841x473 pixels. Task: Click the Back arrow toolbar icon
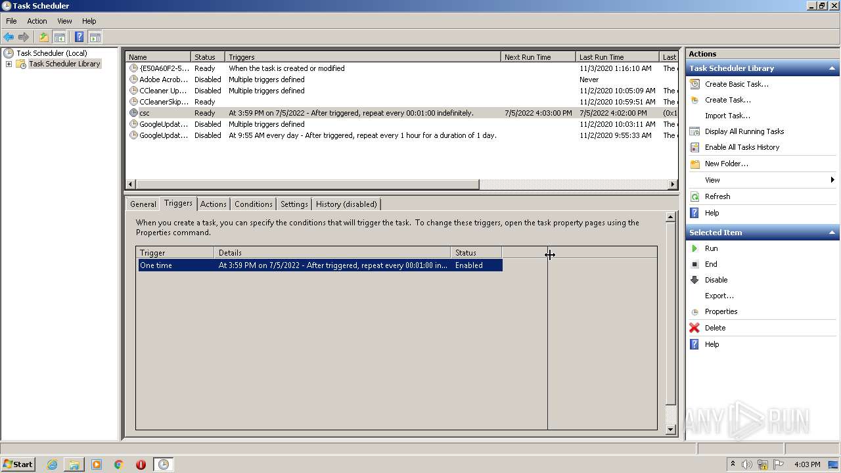tap(9, 37)
